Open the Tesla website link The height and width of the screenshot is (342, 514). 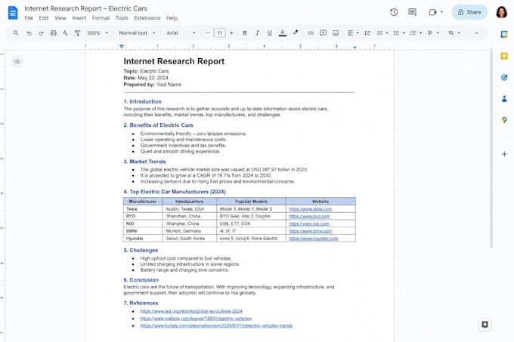click(310, 209)
